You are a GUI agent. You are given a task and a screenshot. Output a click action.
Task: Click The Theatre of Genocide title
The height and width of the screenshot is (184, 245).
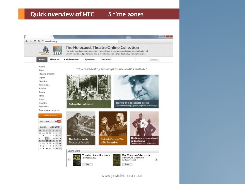(x=136, y=155)
